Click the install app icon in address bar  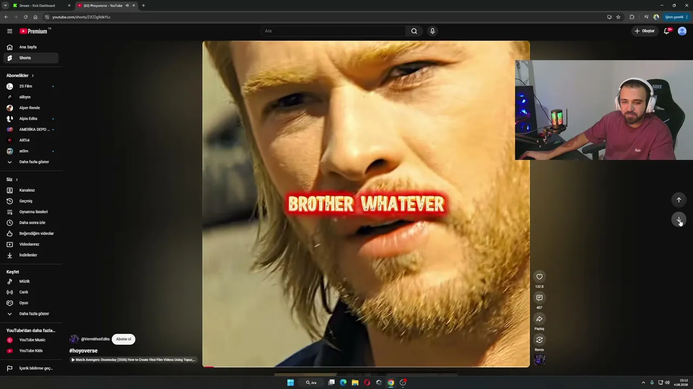[610, 17]
